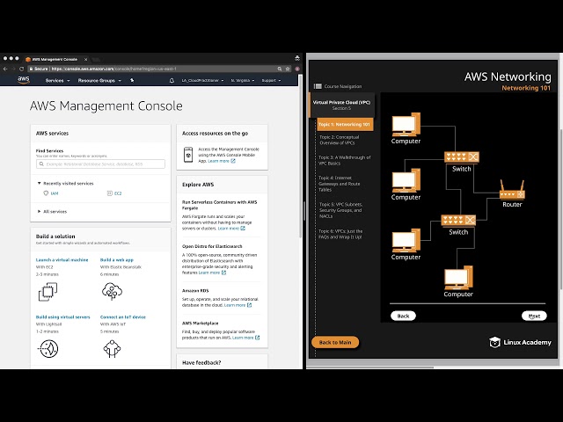Click the Lightsail compass icon
The image size is (563, 422).
pos(48,349)
